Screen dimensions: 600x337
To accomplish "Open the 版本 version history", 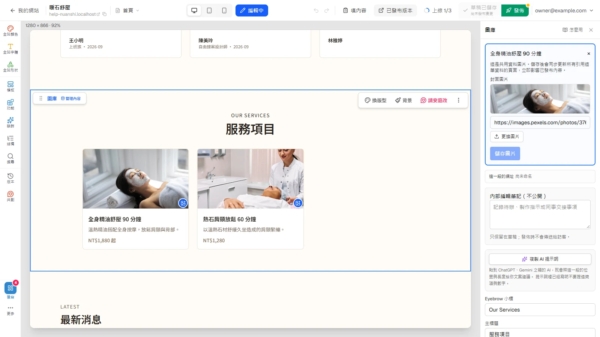I will [10, 178].
